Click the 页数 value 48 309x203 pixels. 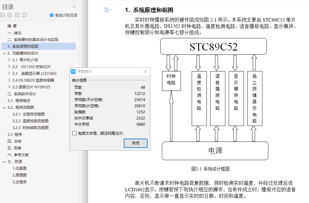coord(143,87)
